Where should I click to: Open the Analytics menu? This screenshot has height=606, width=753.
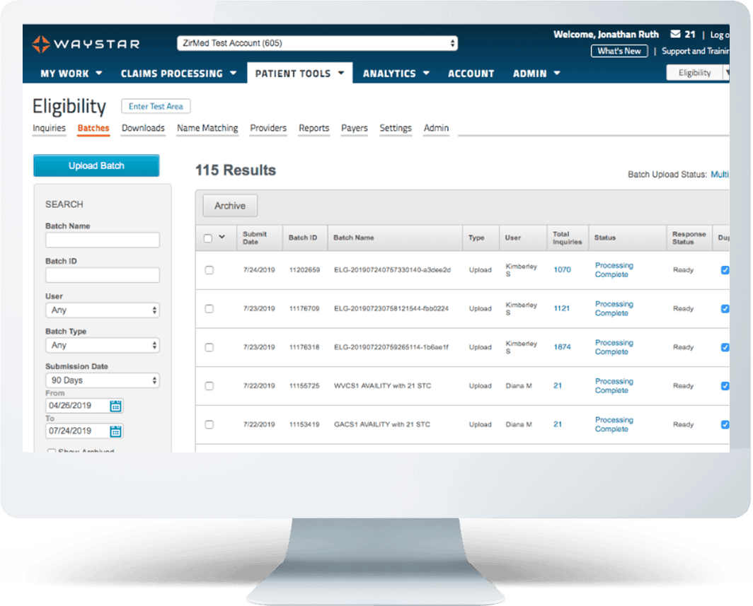396,74
